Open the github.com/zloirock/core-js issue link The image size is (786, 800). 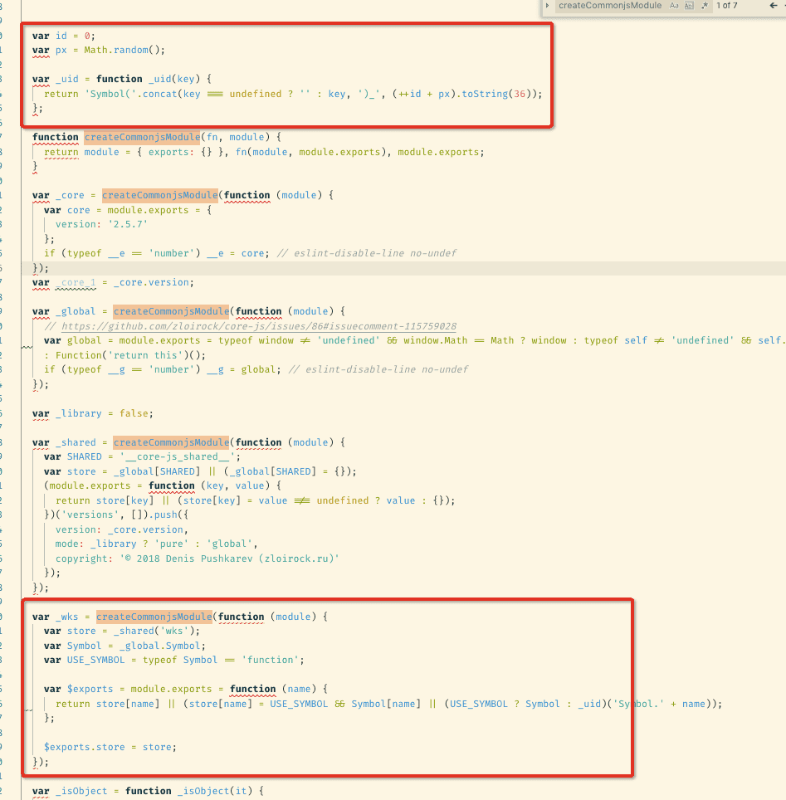point(258,326)
